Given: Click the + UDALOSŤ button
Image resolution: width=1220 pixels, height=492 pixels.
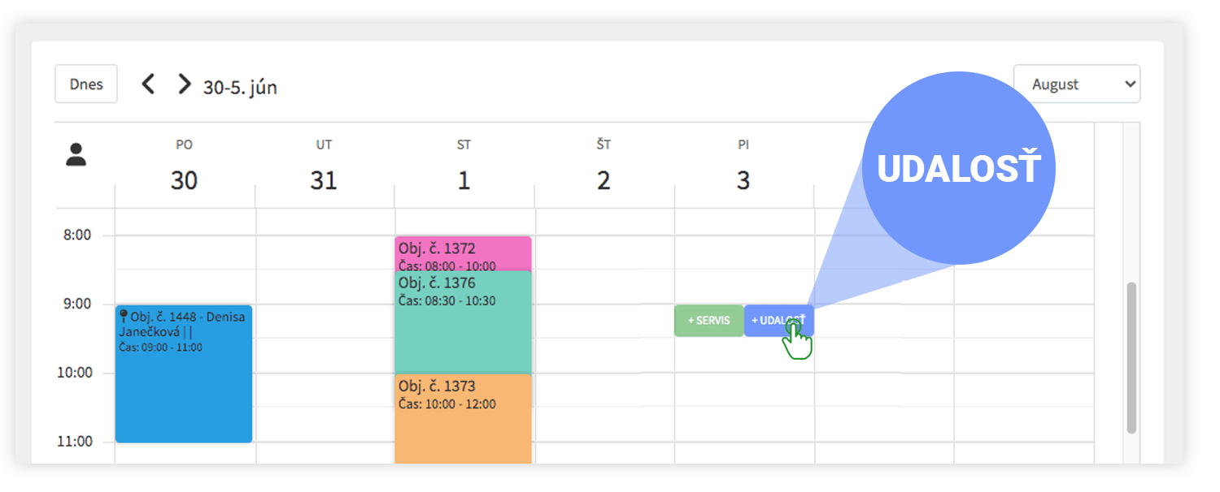Looking at the screenshot, I should tap(778, 321).
